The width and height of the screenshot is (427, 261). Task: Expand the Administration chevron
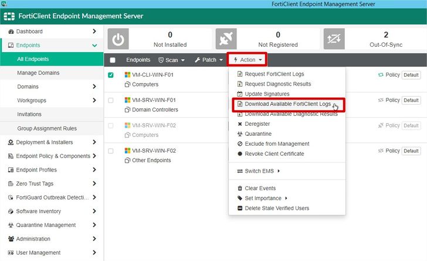coord(94,239)
